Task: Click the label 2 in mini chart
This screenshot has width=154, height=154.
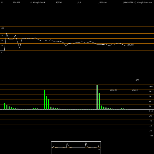Action: [99, 146]
